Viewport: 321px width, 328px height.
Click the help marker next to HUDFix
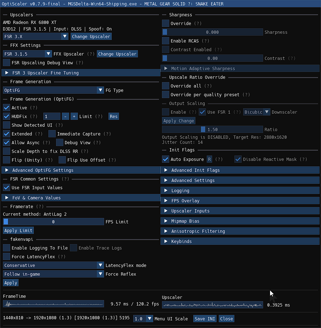[34, 116]
